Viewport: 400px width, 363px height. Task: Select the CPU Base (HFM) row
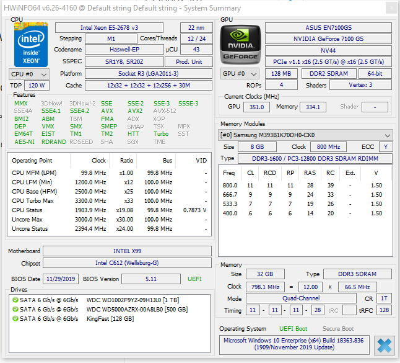(109, 192)
